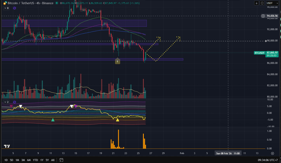Image resolution: width=281 pixels, height=163 pixels.
Task: Click the purple indicator refresh icon
Action: click(14, 8)
